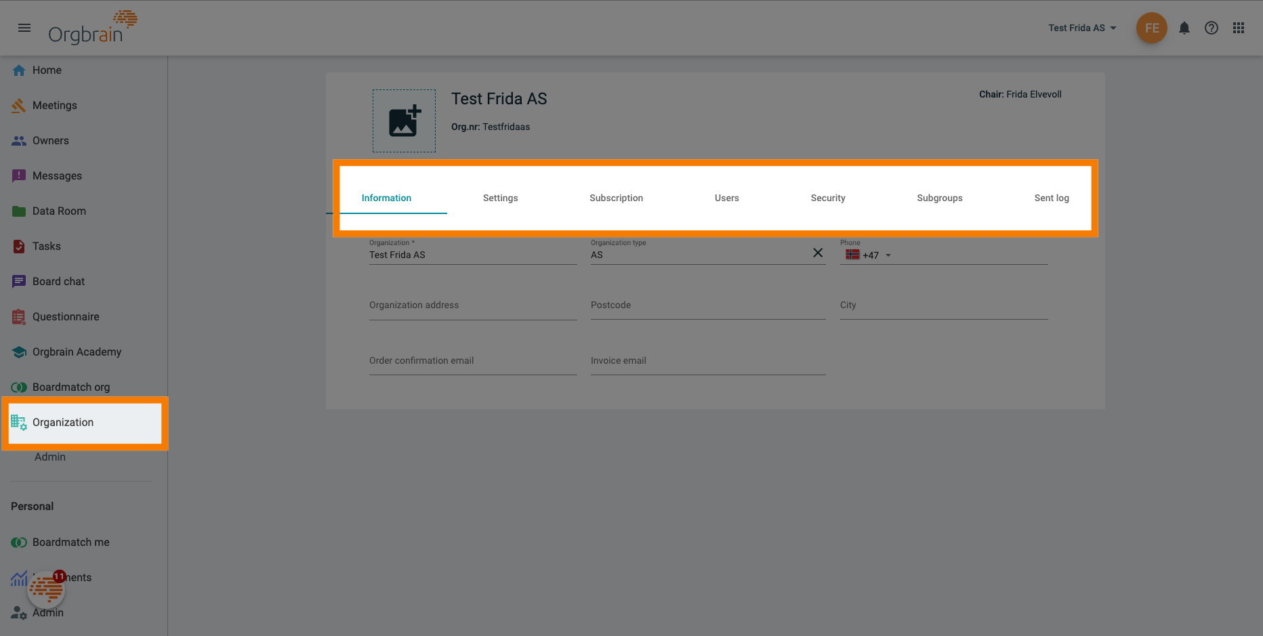1263x636 pixels.
Task: Open the Test Frida AS organization dropdown
Action: [1081, 28]
